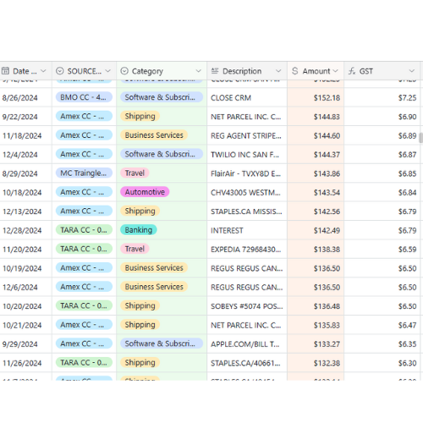Click the long-text icon beside Description header
This screenshot has height=423, width=423.
tap(215, 71)
